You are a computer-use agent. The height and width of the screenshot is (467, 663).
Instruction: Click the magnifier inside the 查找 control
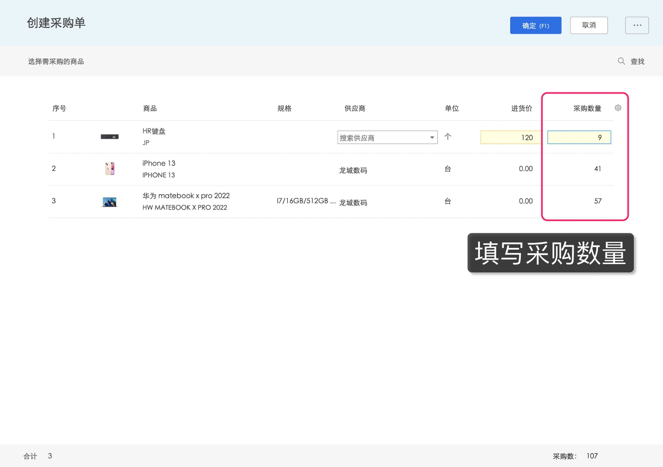[621, 61]
